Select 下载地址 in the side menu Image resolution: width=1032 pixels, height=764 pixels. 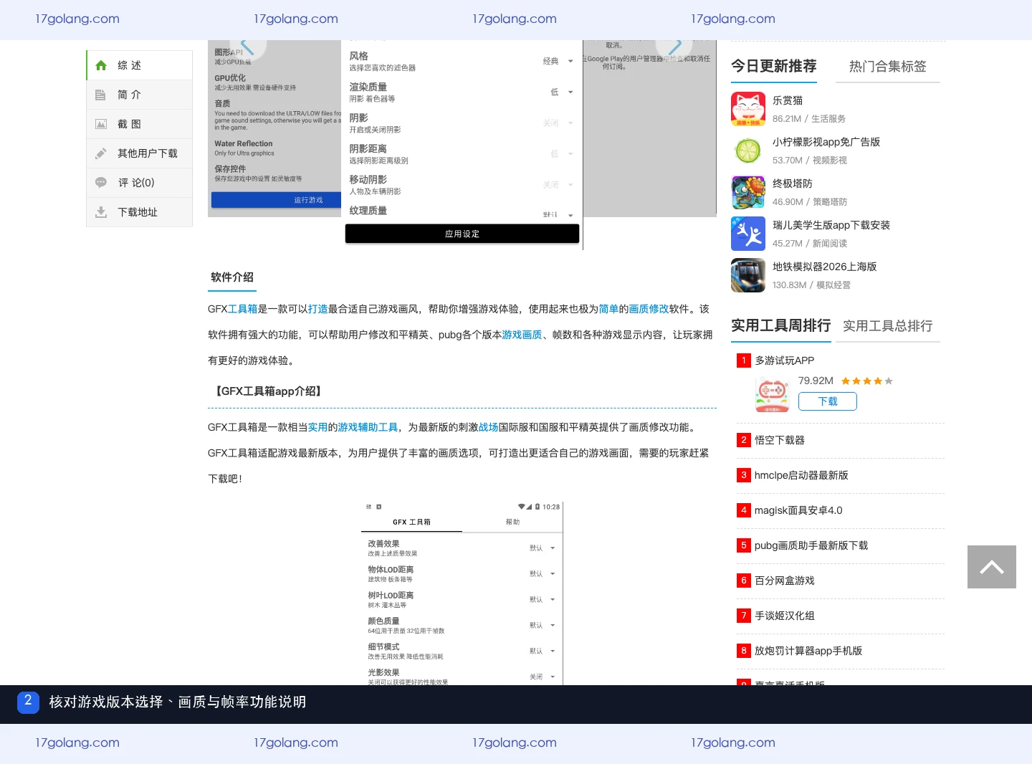140,212
